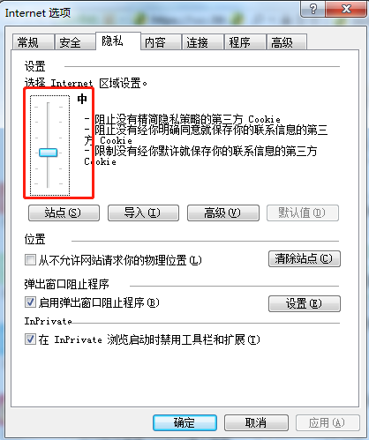Confirm with the 确定 button
Image resolution: width=369 pixels, height=440 pixels.
coord(184,422)
